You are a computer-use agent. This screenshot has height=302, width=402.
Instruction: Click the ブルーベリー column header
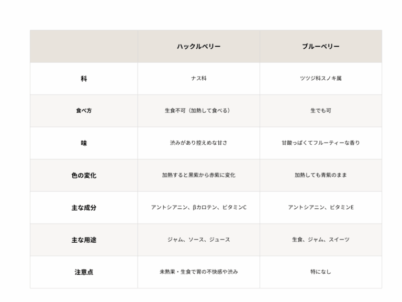click(x=320, y=47)
